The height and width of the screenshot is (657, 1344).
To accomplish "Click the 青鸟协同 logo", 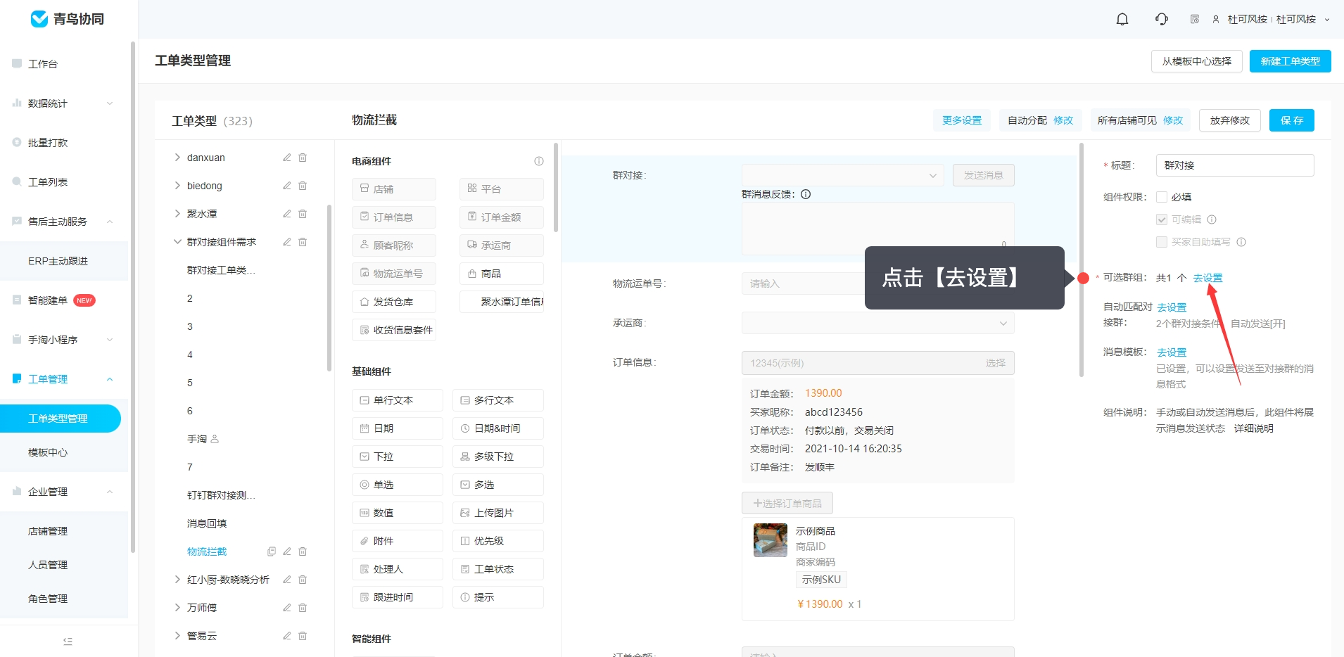I will pos(68,19).
